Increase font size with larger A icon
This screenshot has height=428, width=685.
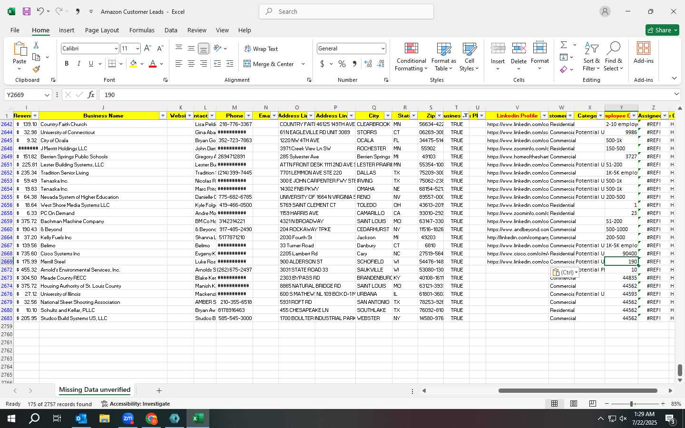[147, 49]
